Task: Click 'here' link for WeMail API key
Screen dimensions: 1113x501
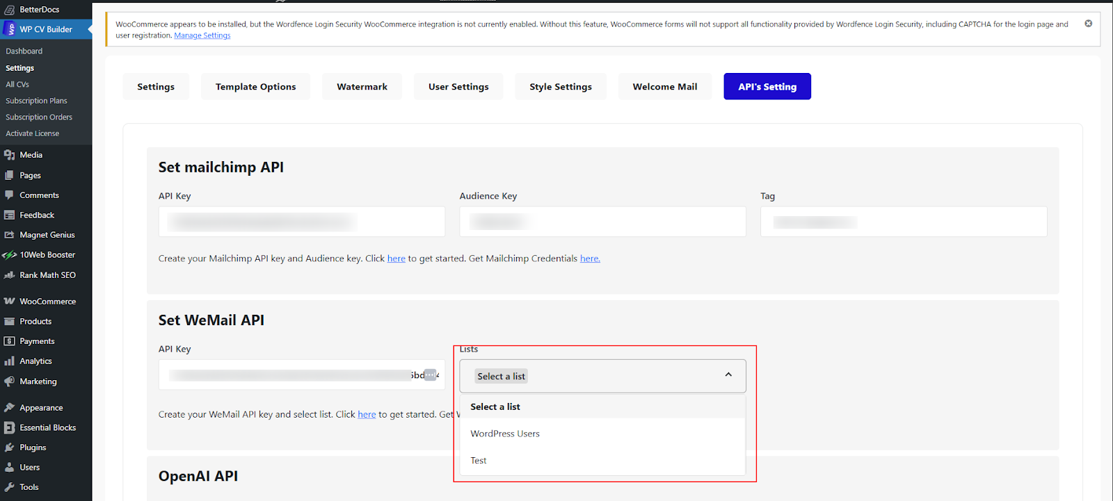Action: [x=367, y=414]
